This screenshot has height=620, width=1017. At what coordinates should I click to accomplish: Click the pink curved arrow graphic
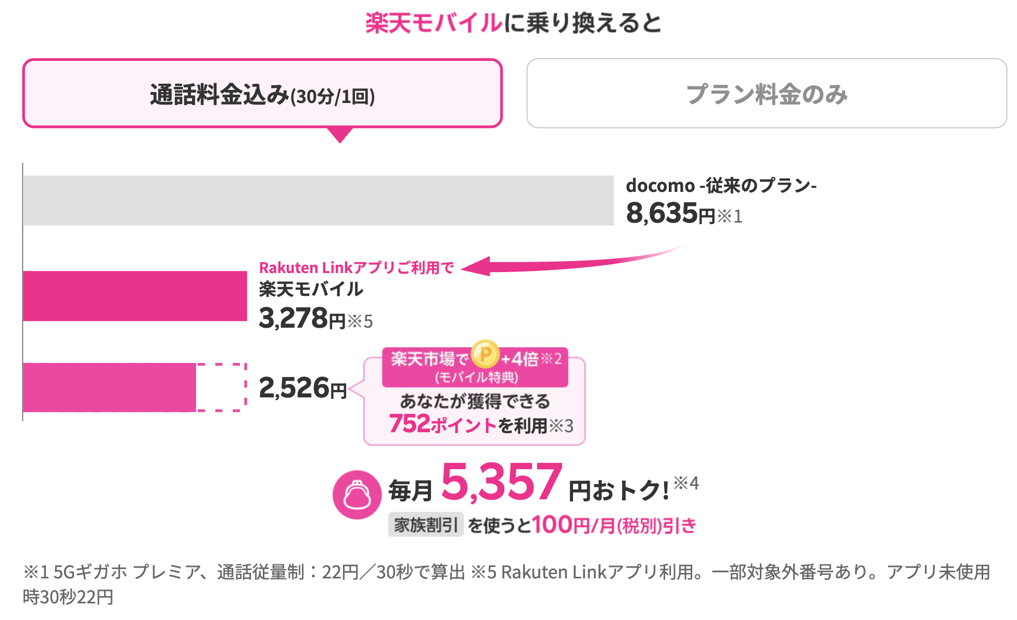coord(571,262)
